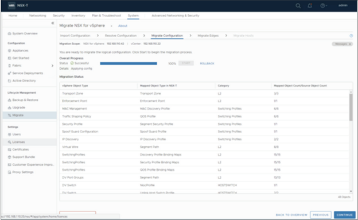358x220 pixels.
Task: Click the Fabric icon in sidebar
Action: [x=9, y=66]
